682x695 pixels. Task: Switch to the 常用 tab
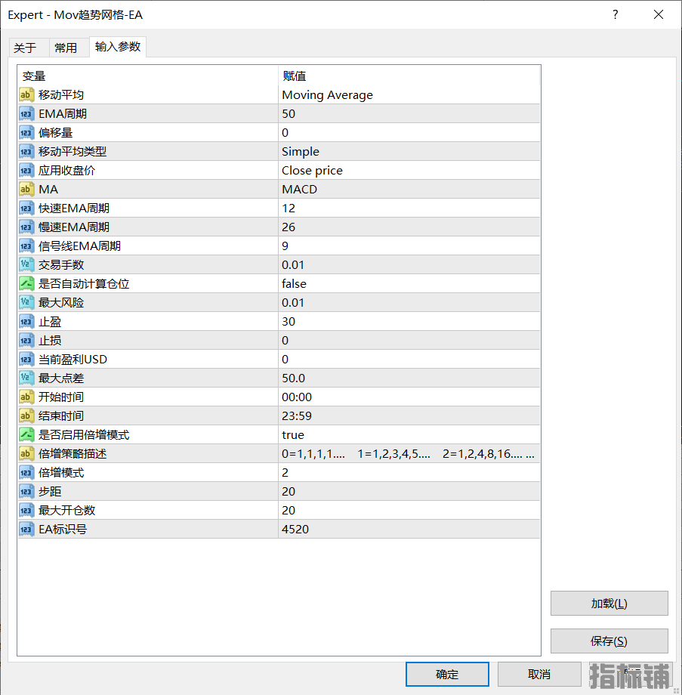point(66,48)
